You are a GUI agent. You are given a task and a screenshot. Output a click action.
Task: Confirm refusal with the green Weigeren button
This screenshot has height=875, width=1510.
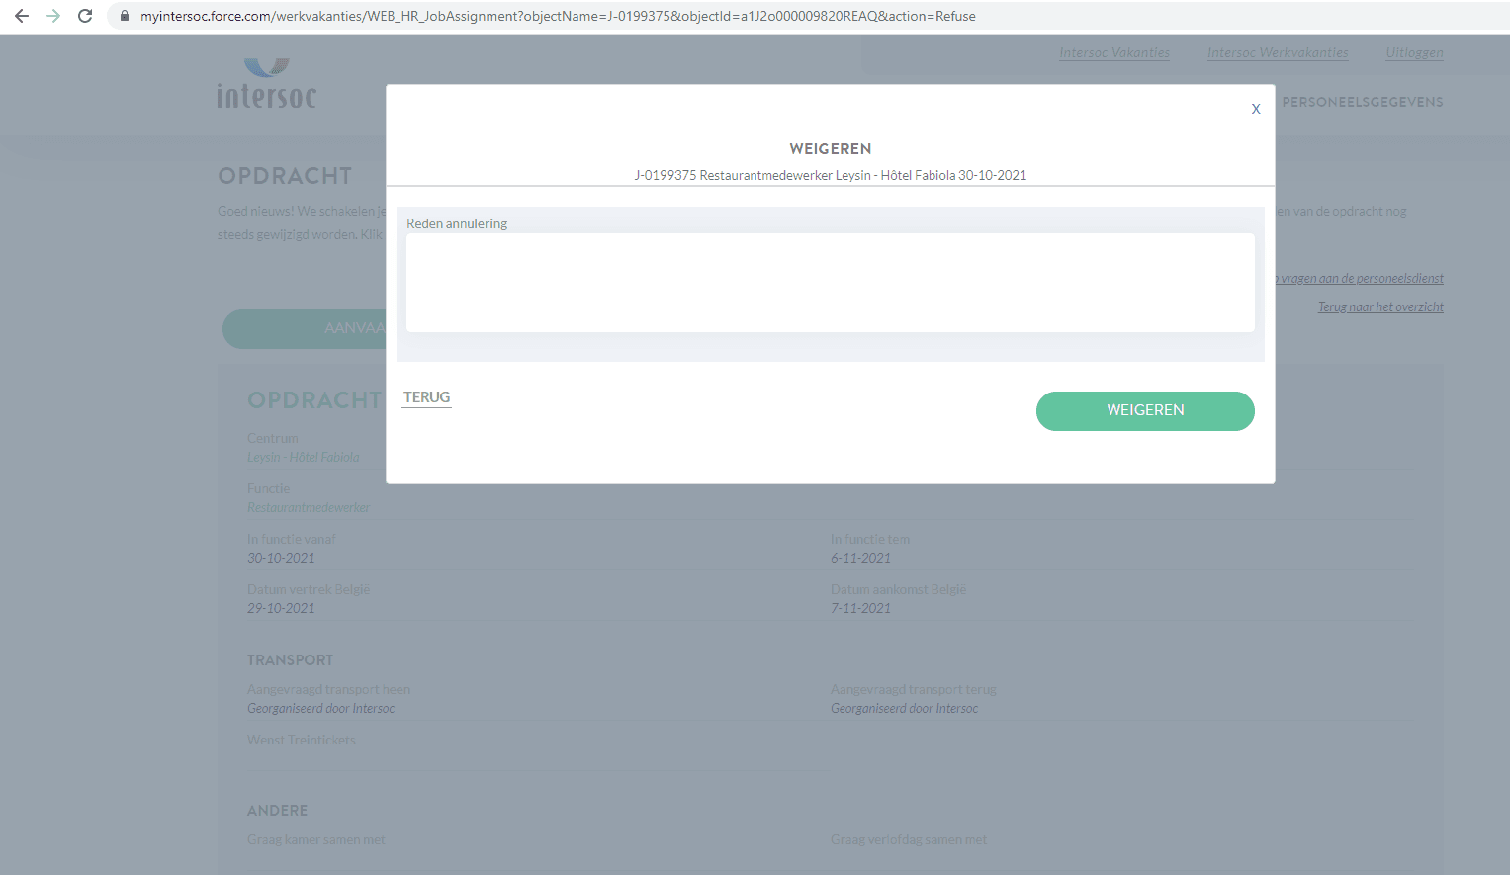(x=1145, y=410)
